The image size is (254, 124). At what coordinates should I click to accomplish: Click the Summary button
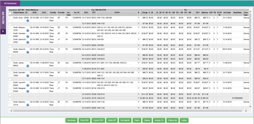[x=71, y=120]
